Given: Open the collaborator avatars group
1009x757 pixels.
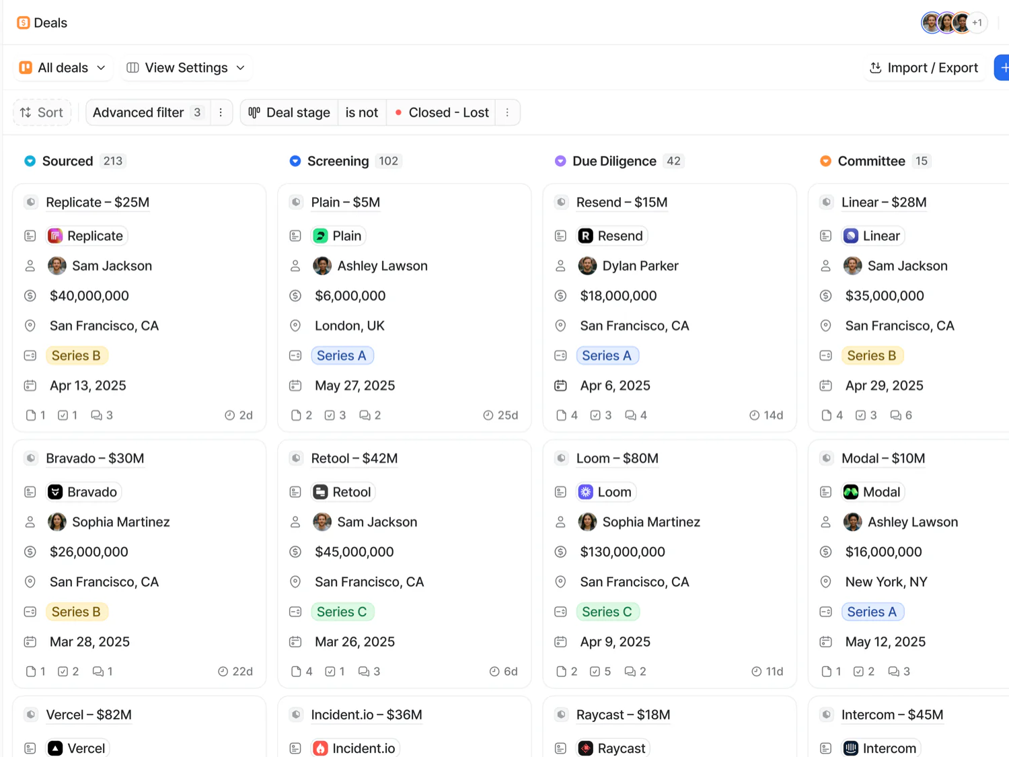Looking at the screenshot, I should pyautogui.click(x=953, y=23).
